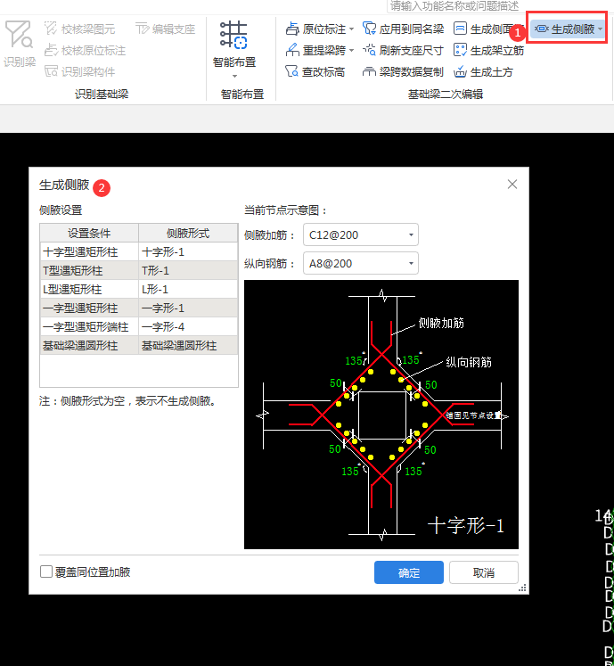The width and height of the screenshot is (614, 666).
Task: Click 梁跨数据复制 tool
Action: coord(403,71)
